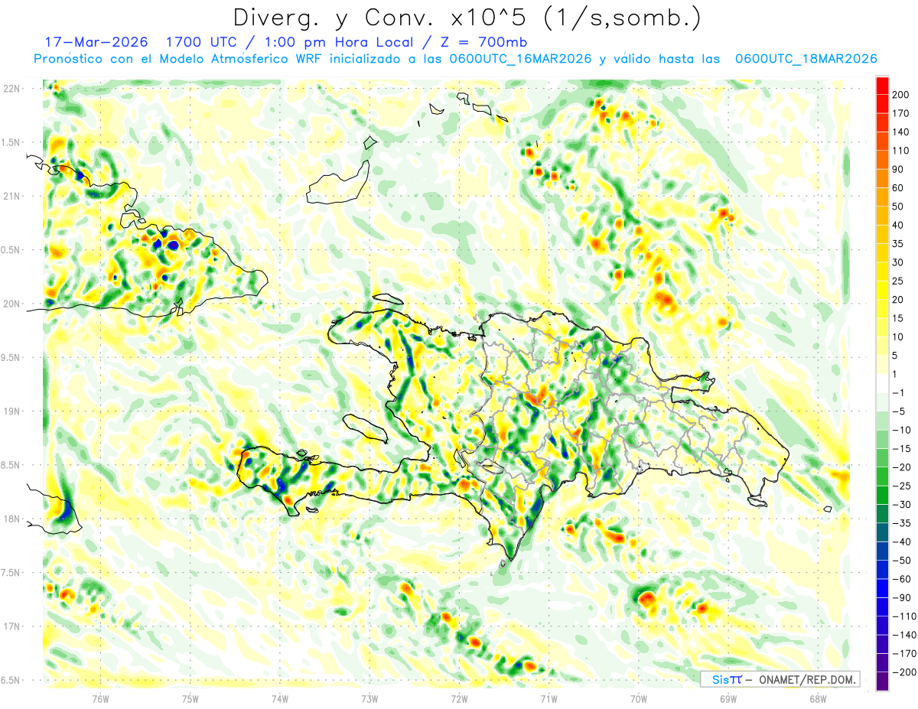Click the colorbar label "-90"
Image resolution: width=918 pixels, height=709 pixels.
tap(903, 597)
